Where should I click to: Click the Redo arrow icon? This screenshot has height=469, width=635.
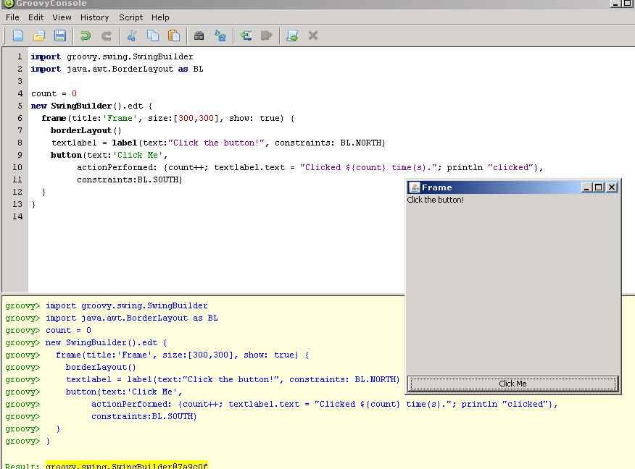107,36
